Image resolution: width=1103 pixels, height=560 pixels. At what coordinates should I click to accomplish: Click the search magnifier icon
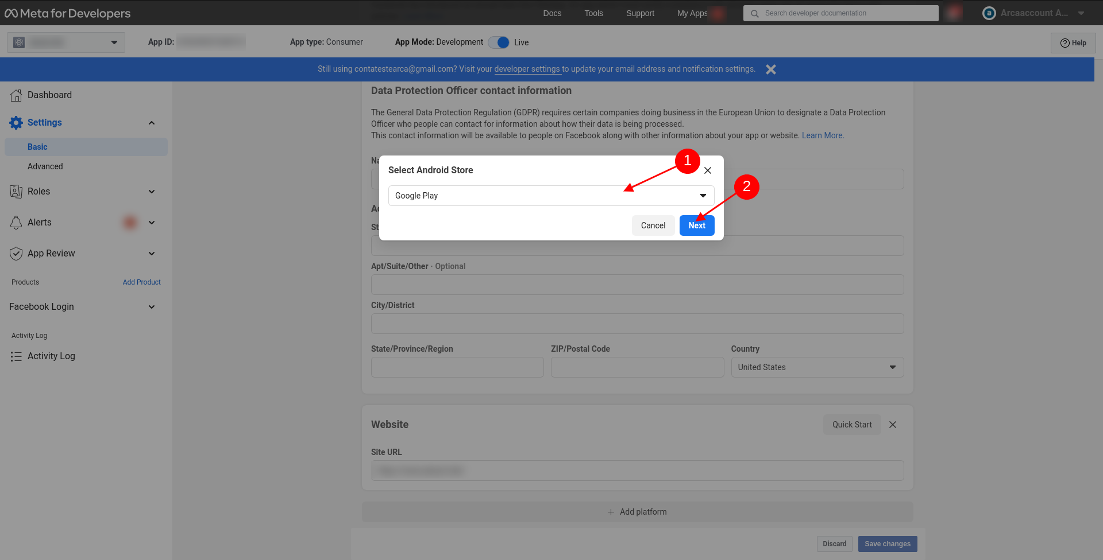tap(755, 13)
